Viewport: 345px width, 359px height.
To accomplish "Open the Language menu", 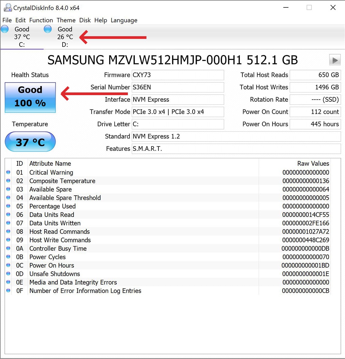I will pos(124,20).
